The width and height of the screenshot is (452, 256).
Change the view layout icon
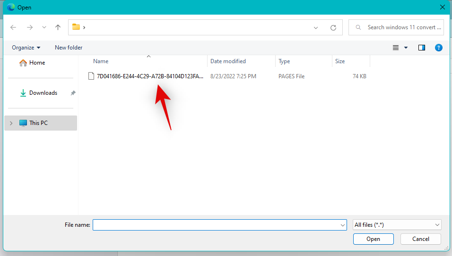[396, 48]
